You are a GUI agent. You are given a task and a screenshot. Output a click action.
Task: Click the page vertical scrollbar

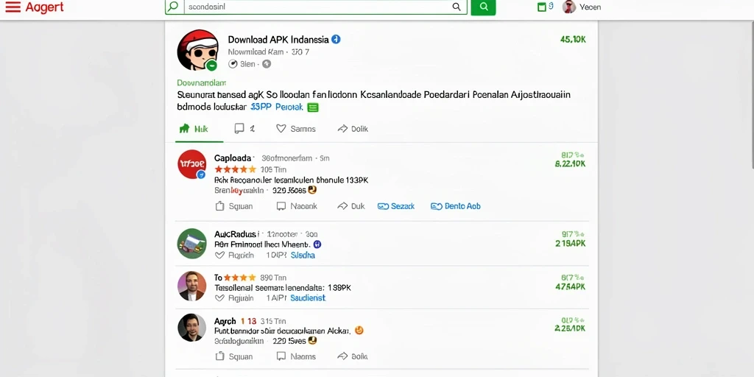click(x=751, y=96)
